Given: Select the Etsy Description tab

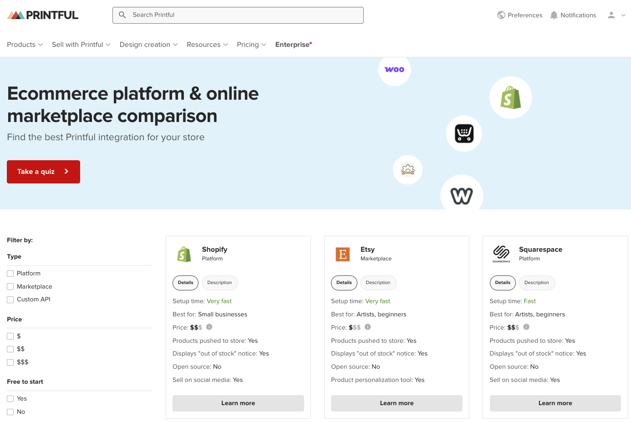Looking at the screenshot, I should 378,283.
